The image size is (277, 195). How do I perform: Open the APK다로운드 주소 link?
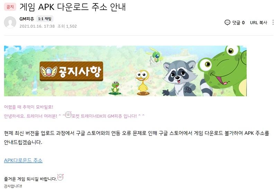pyautogui.click(x=23, y=160)
